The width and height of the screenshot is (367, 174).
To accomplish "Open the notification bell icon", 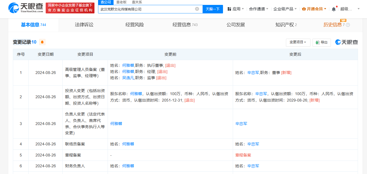I will [333, 9].
